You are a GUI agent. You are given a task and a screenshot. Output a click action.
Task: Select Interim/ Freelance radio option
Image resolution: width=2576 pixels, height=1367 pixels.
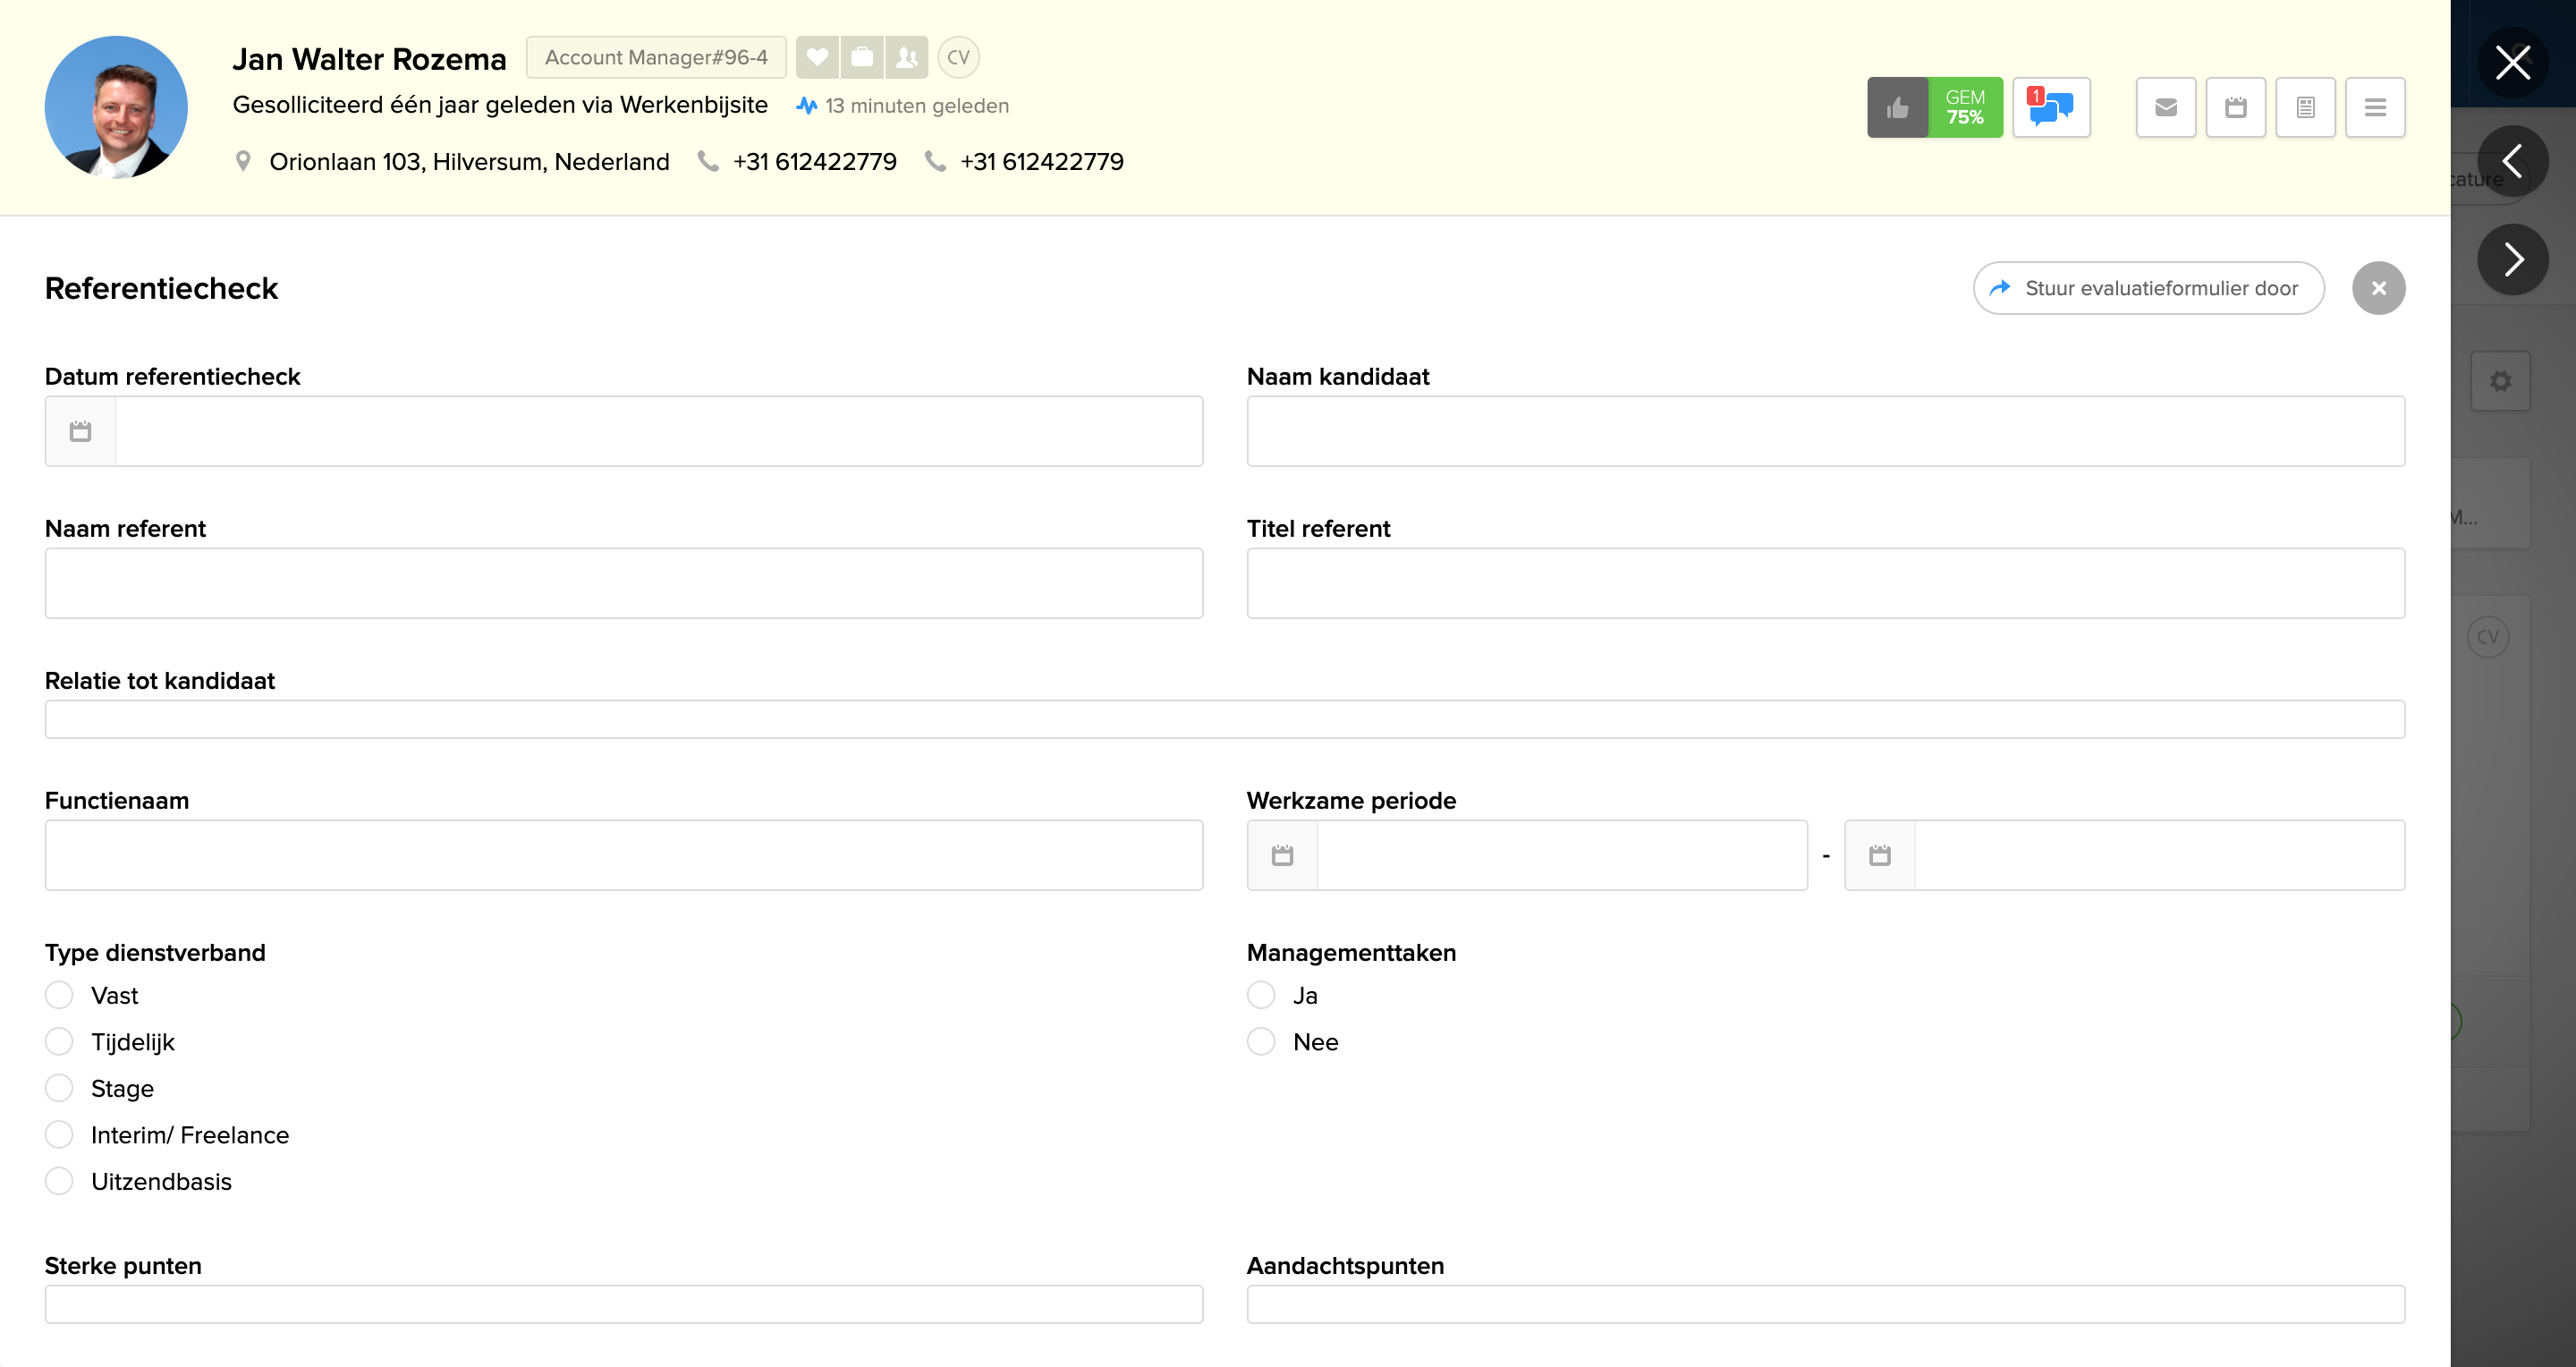[59, 1134]
